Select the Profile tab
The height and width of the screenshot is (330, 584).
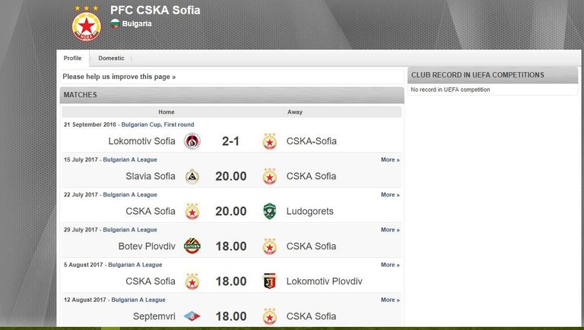pyautogui.click(x=73, y=58)
